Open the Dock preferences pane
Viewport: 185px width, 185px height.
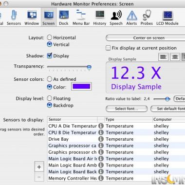[x=64, y=18]
